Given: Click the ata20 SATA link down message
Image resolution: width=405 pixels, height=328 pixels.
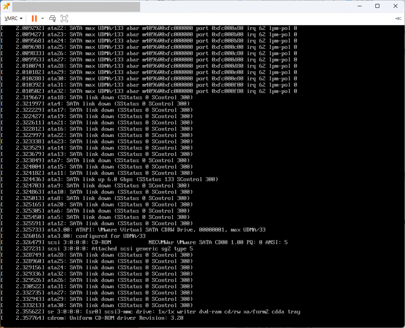Looking at the screenshot, I should (97, 204).
